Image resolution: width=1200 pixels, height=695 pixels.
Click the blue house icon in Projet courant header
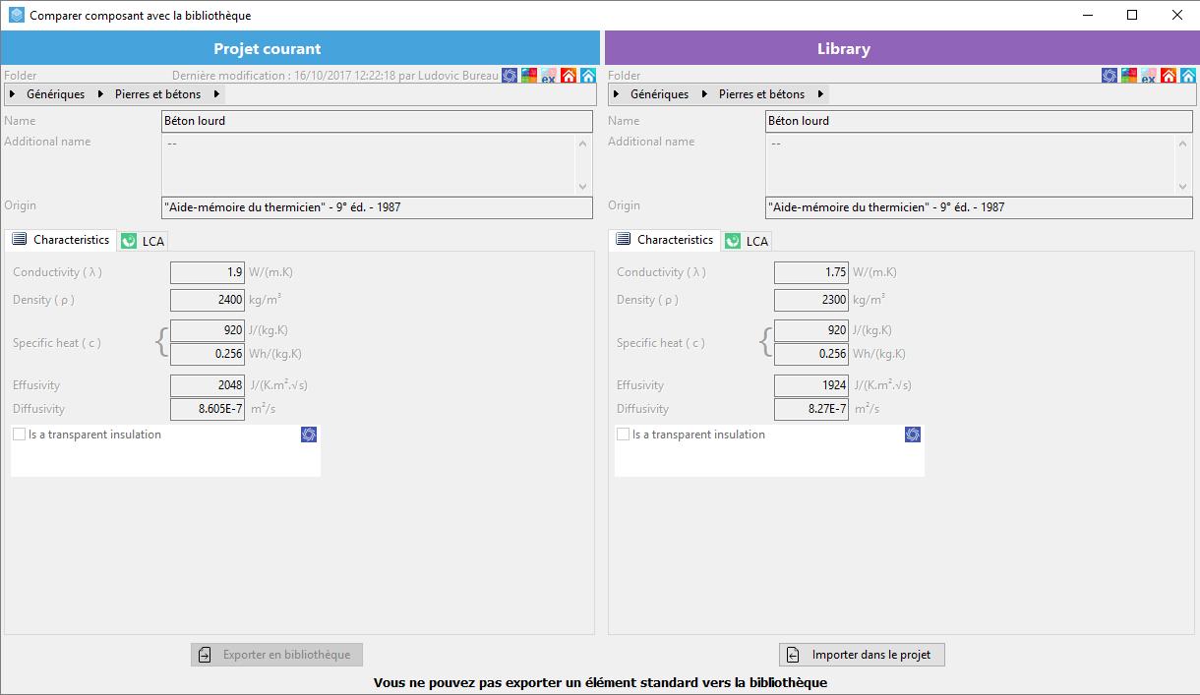(x=588, y=75)
